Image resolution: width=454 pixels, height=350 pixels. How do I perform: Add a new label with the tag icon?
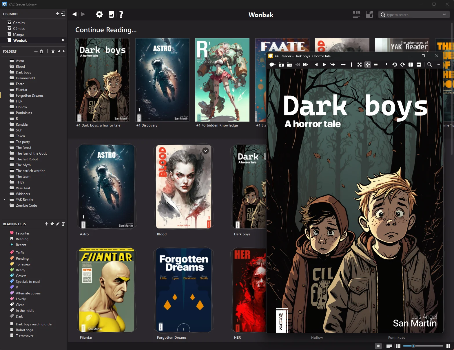coord(52,224)
